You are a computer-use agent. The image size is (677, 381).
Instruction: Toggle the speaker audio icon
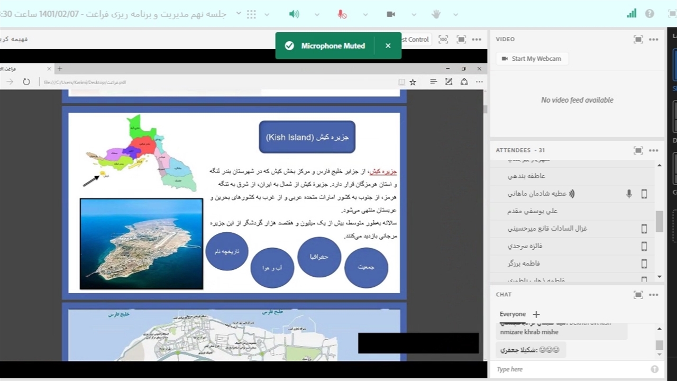click(x=294, y=14)
